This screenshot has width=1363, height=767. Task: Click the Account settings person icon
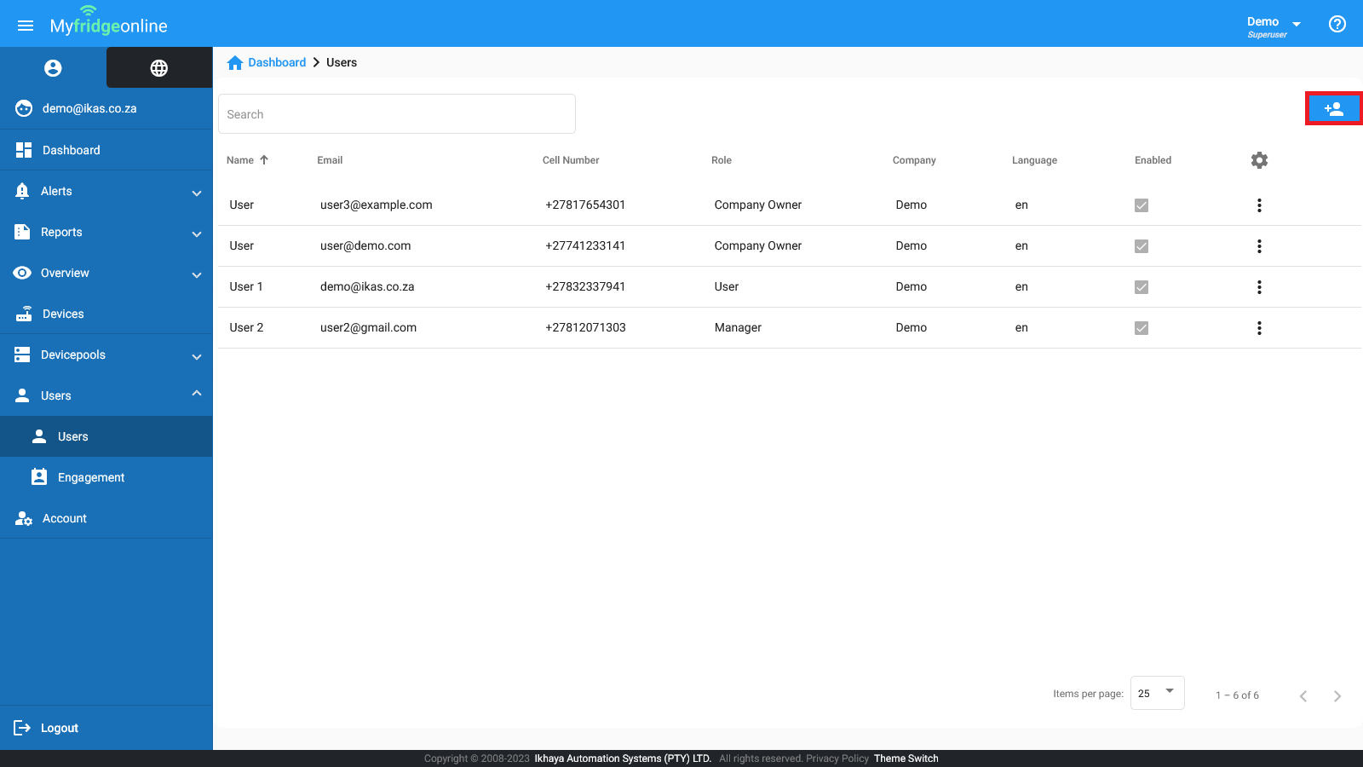24,518
